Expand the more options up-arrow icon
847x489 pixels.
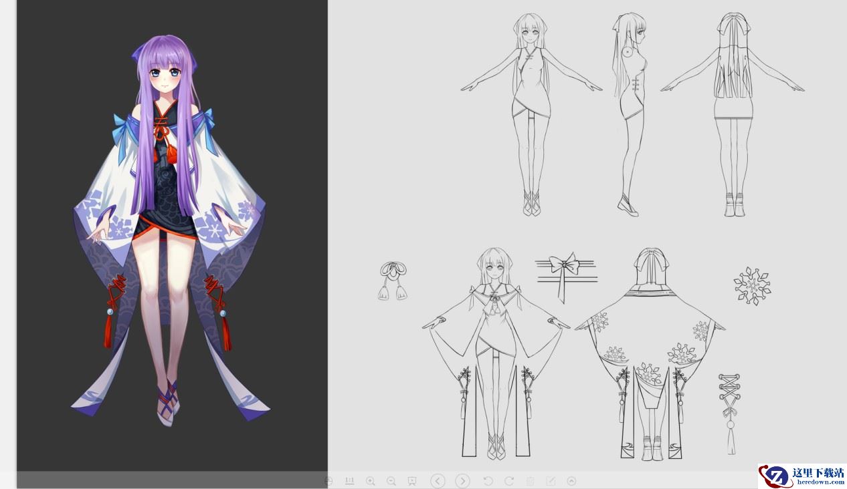571,481
